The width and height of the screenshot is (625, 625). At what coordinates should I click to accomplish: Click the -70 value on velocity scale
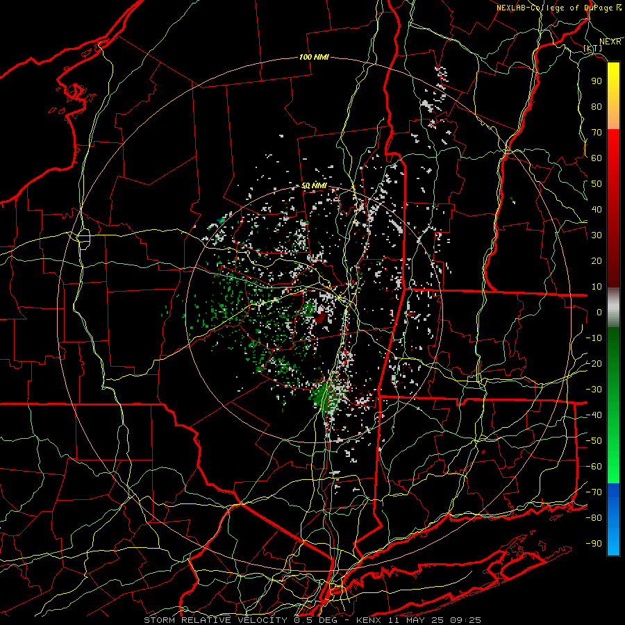[594, 492]
